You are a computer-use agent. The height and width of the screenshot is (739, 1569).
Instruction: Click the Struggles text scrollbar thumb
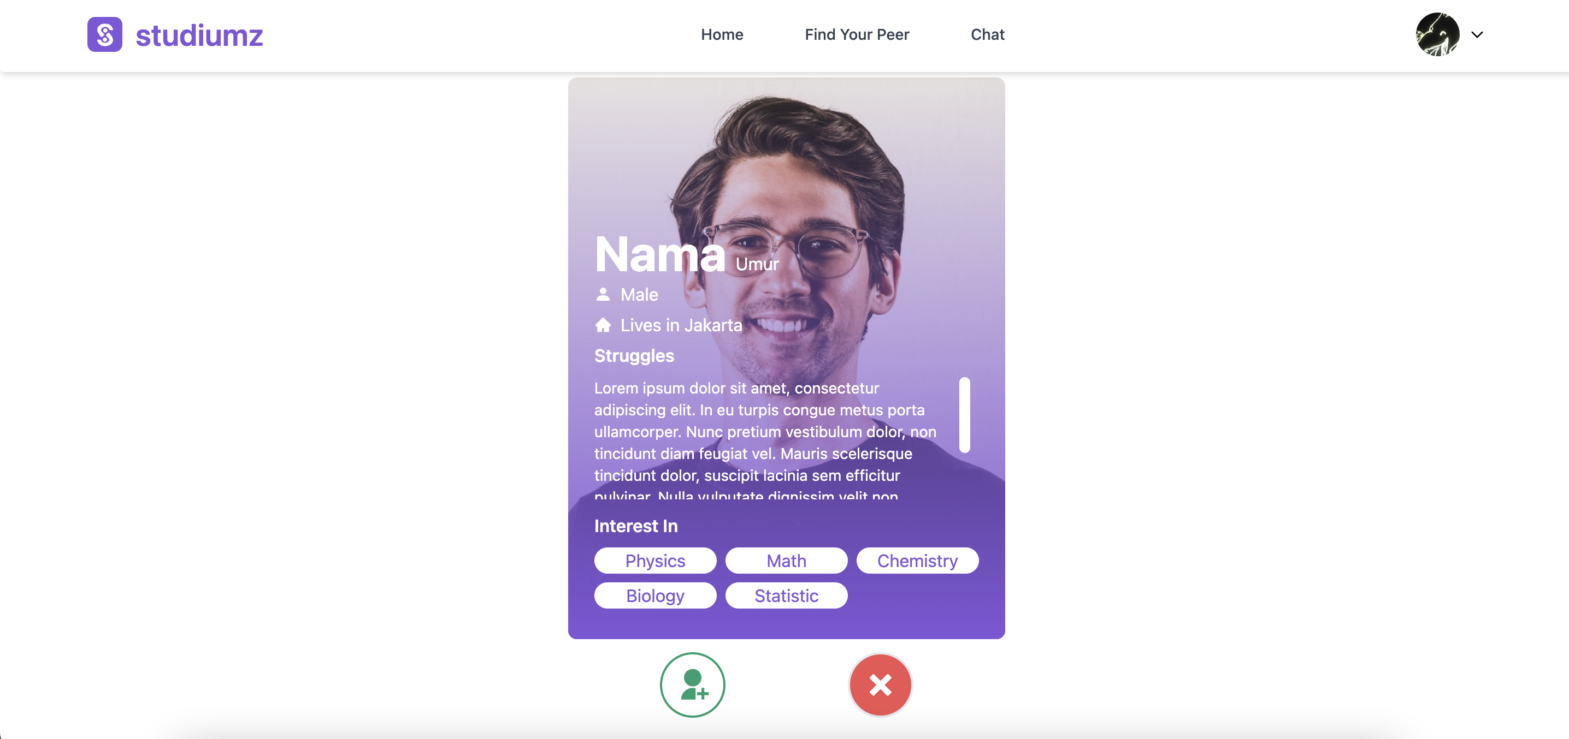click(964, 415)
